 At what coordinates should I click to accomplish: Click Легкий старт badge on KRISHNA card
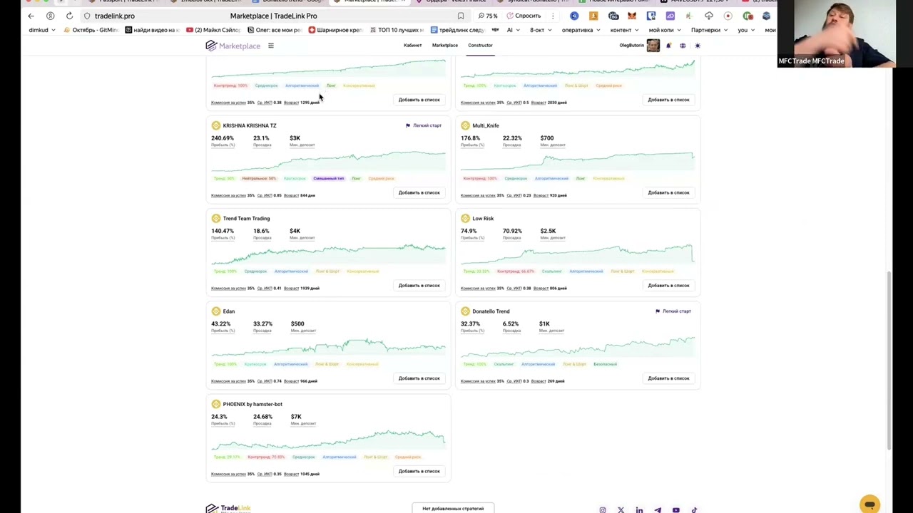pos(424,125)
